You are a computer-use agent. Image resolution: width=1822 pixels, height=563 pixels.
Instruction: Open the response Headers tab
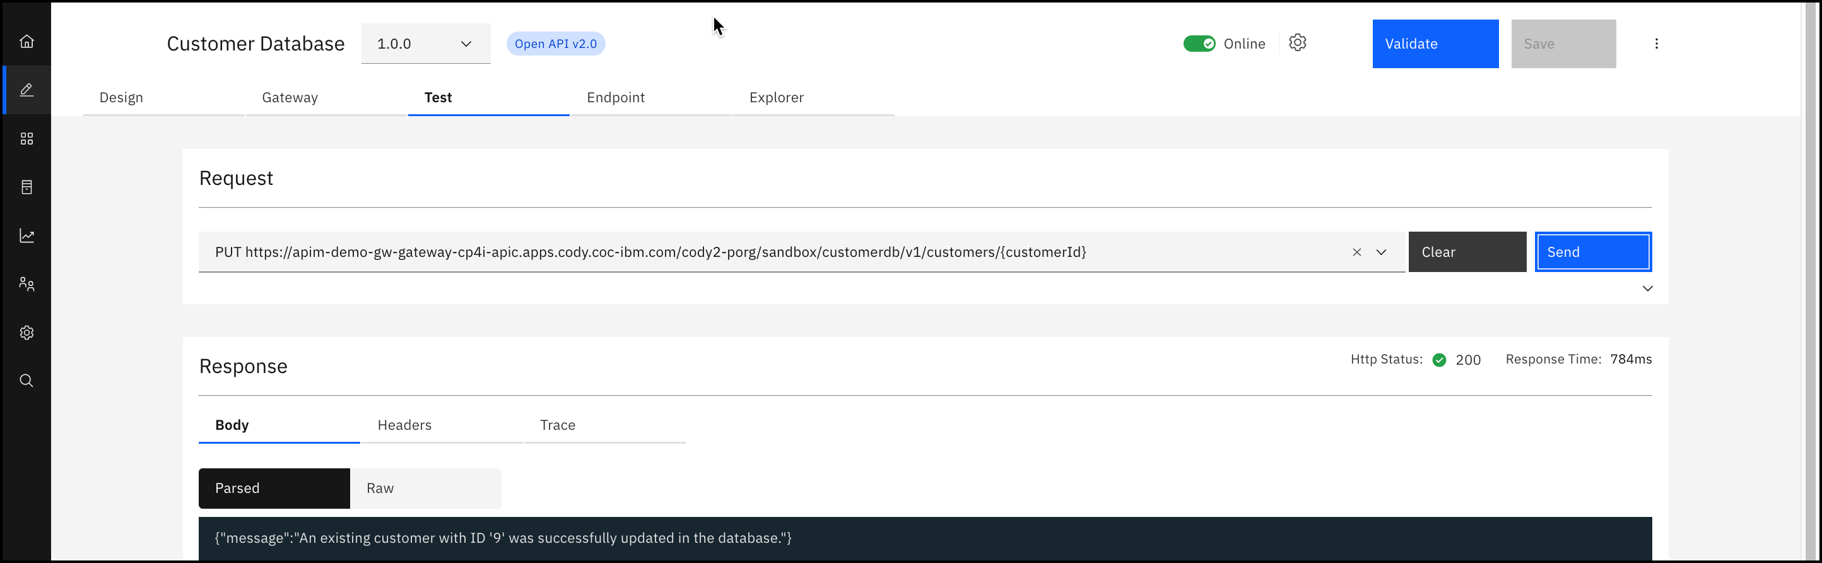point(404,425)
